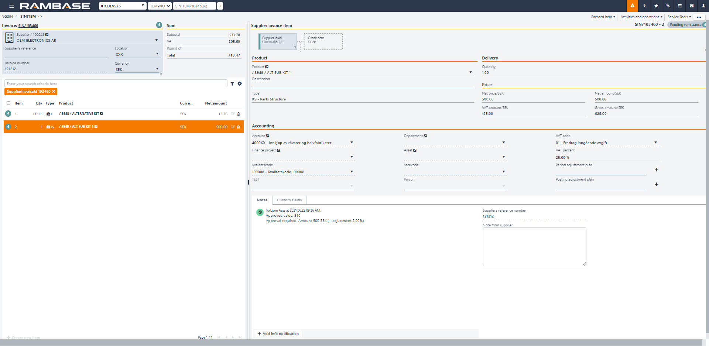Sort by the Net amount column header
This screenshot has width=709, height=346.
[x=216, y=103]
